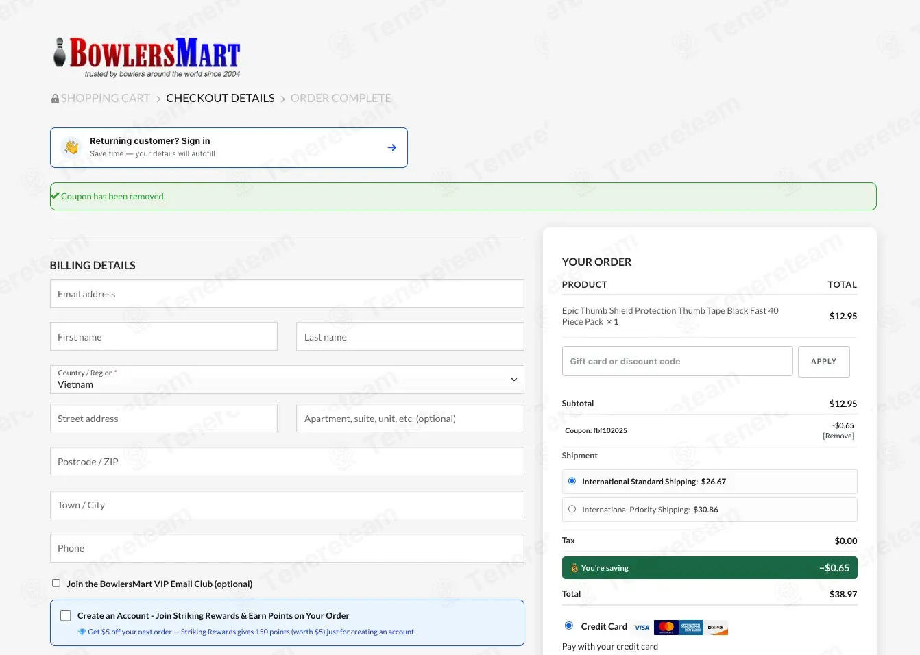Click the BILLING DETAILS heading

click(x=93, y=265)
